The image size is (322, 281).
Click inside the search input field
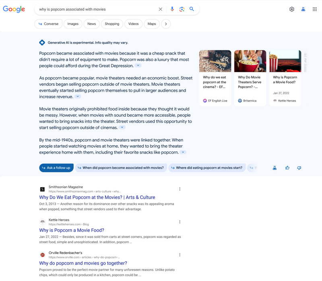coord(97,9)
